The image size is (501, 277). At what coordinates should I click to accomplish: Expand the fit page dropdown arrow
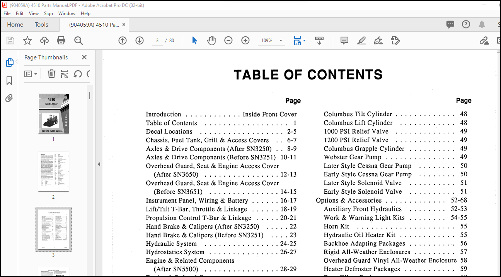click(x=305, y=41)
